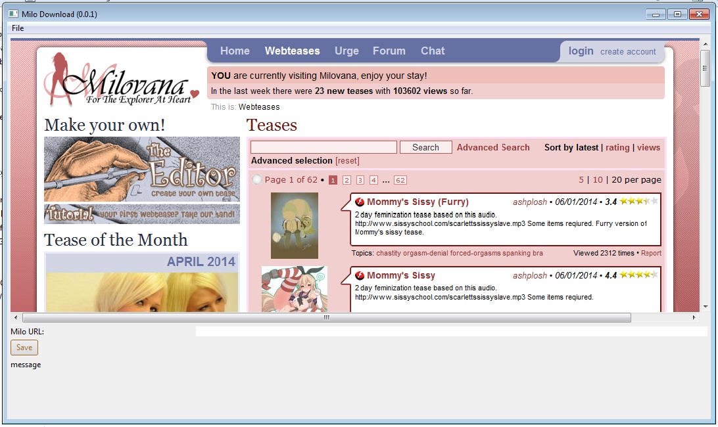The width and height of the screenshot is (718, 427).
Task: Reset the advanced selection
Action: click(347, 161)
